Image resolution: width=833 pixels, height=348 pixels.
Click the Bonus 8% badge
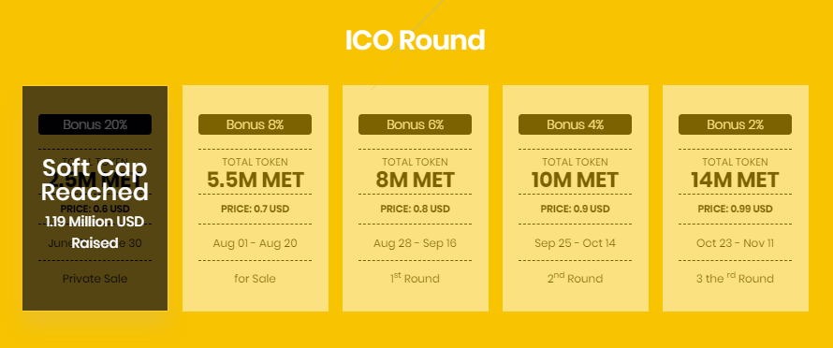[255, 124]
